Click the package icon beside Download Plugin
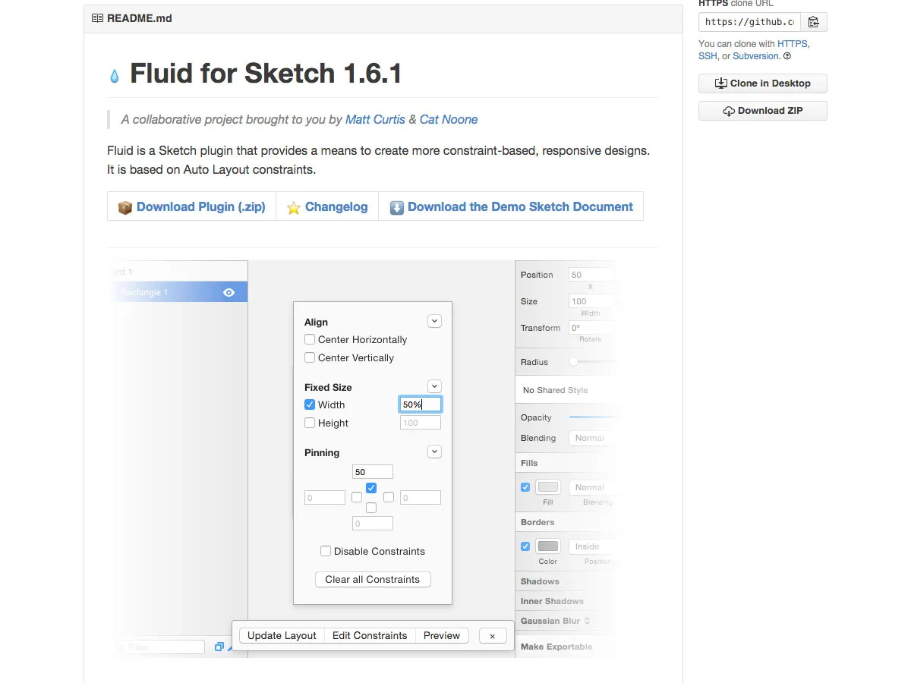 point(125,207)
